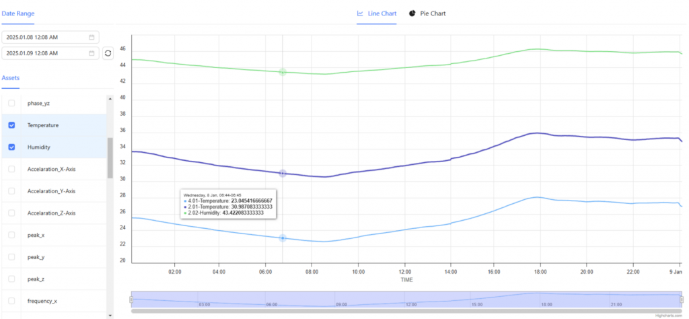
Task: Click the refresh date range icon
Action: (108, 52)
